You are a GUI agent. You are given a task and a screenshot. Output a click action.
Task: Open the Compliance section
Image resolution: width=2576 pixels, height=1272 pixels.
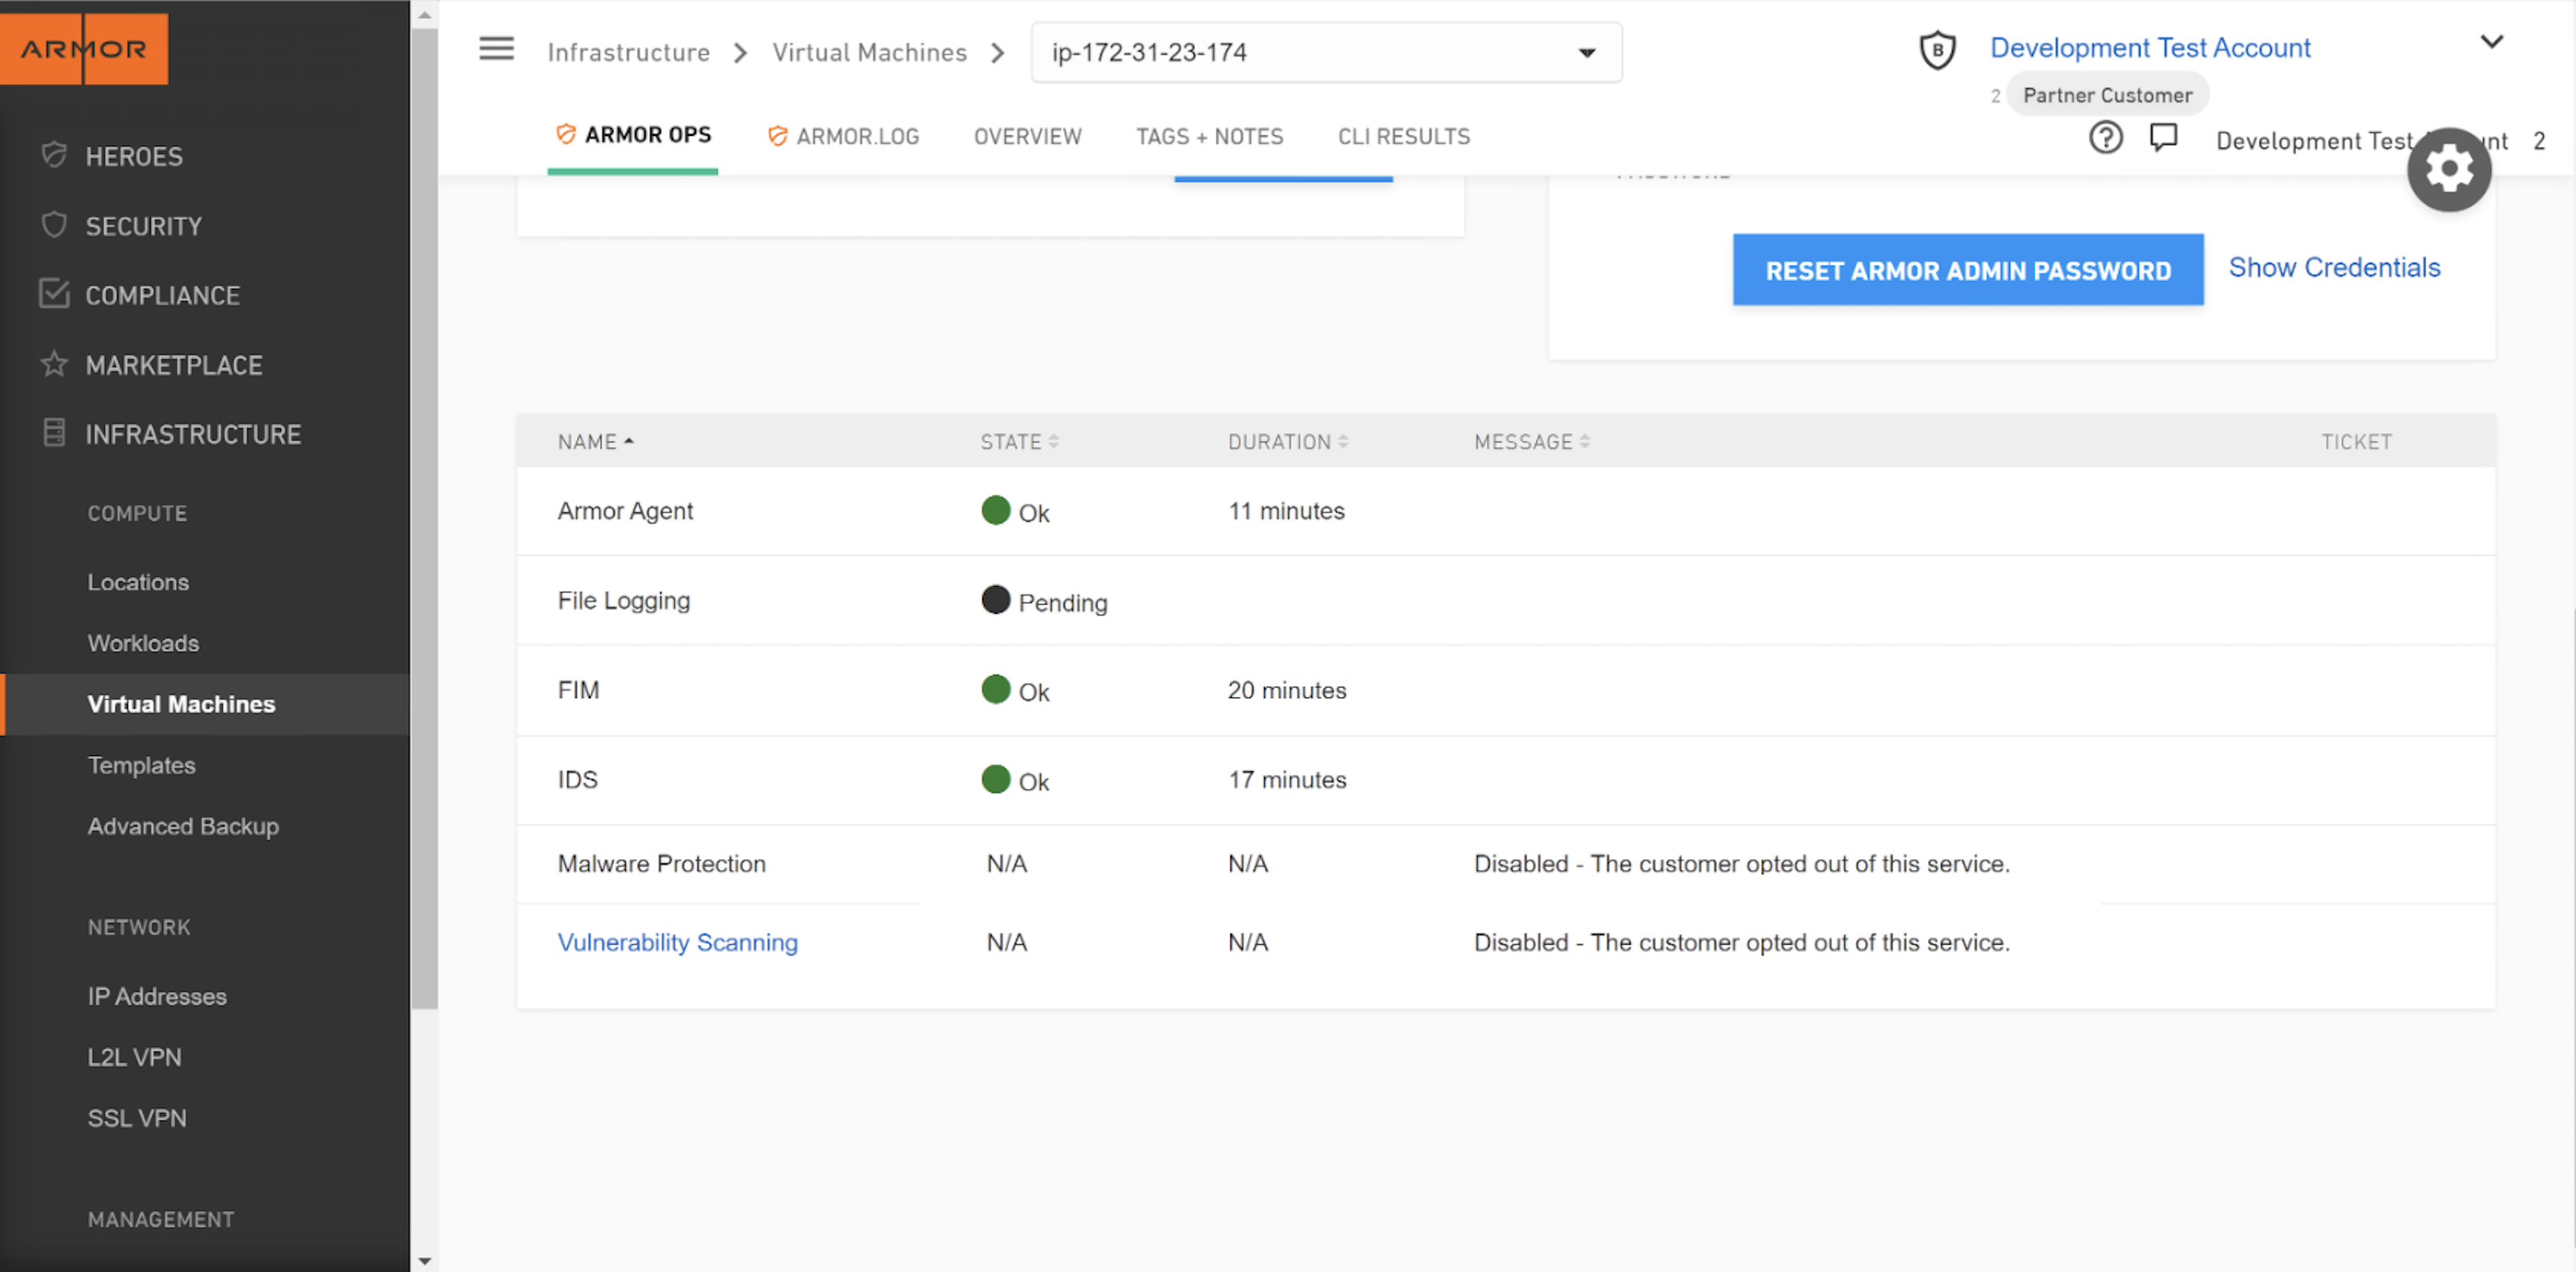162,295
